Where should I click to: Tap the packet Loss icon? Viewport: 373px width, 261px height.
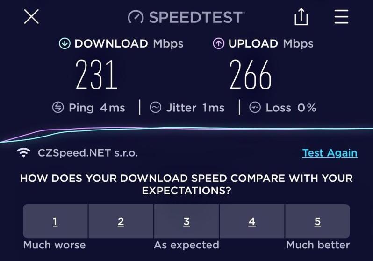[255, 107]
